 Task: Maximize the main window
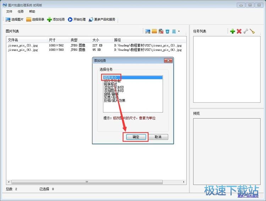(x=250, y=5)
